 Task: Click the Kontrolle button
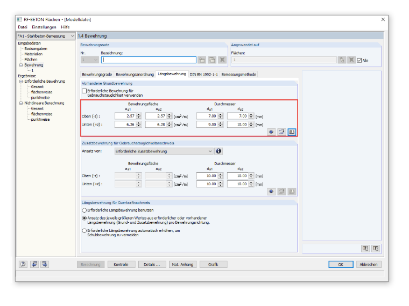coord(121,264)
